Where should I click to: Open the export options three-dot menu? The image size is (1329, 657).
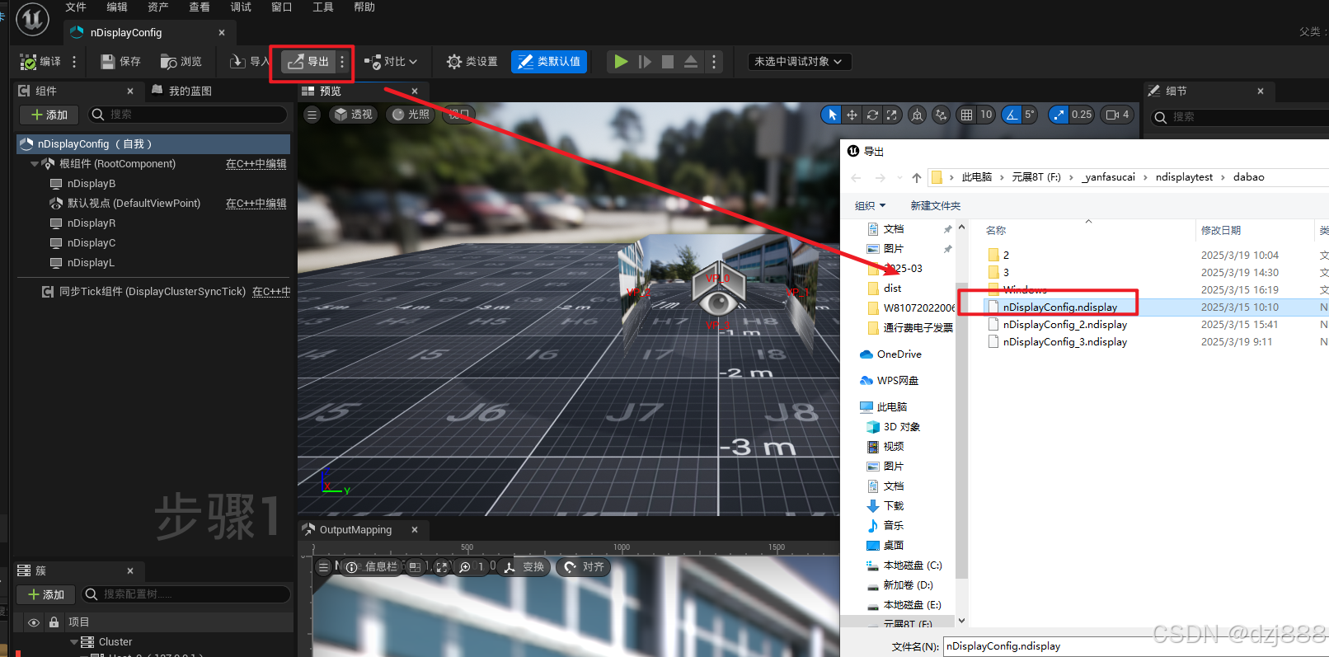point(342,62)
